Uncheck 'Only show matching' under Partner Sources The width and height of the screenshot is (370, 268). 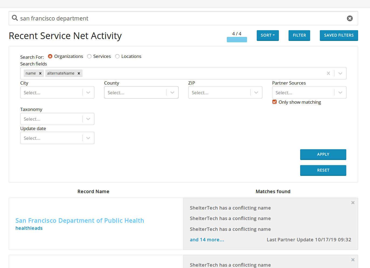tap(274, 102)
